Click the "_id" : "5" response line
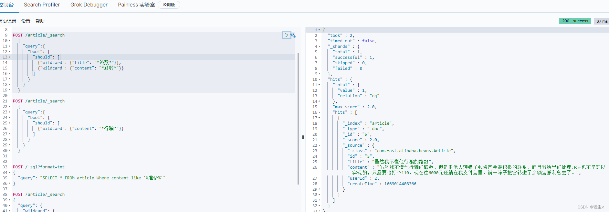The image size is (609, 212). click(x=357, y=134)
